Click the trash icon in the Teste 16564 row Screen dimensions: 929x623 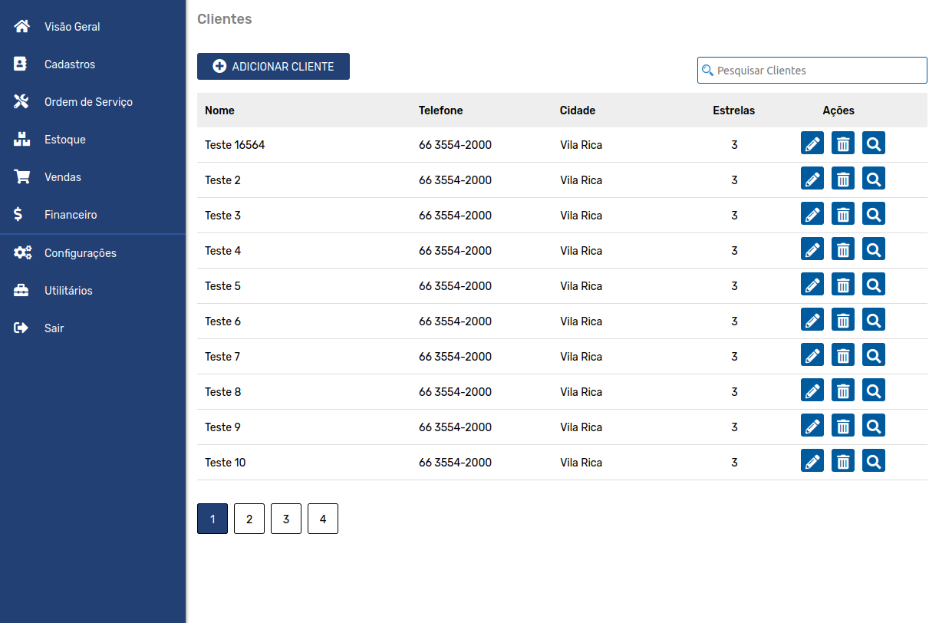[843, 143]
